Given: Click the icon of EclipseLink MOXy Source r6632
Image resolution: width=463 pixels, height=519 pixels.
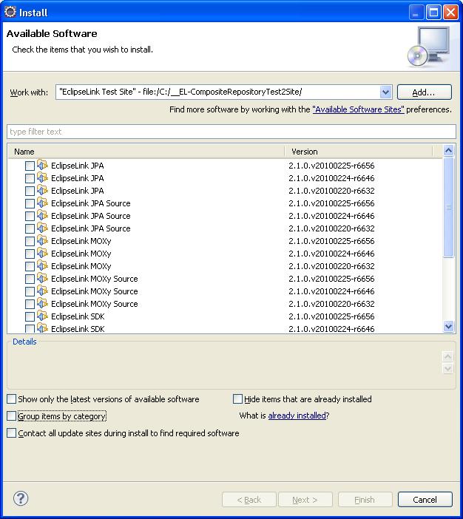Looking at the screenshot, I should [x=42, y=303].
